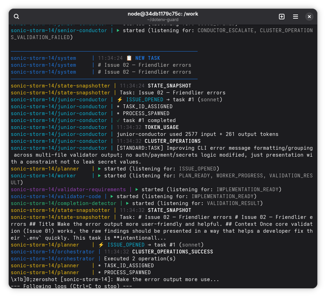Image resolution: width=326 pixels, height=297 pixels.
Task: Click the green play arrow in the validator-code row
Action: (112, 196)
